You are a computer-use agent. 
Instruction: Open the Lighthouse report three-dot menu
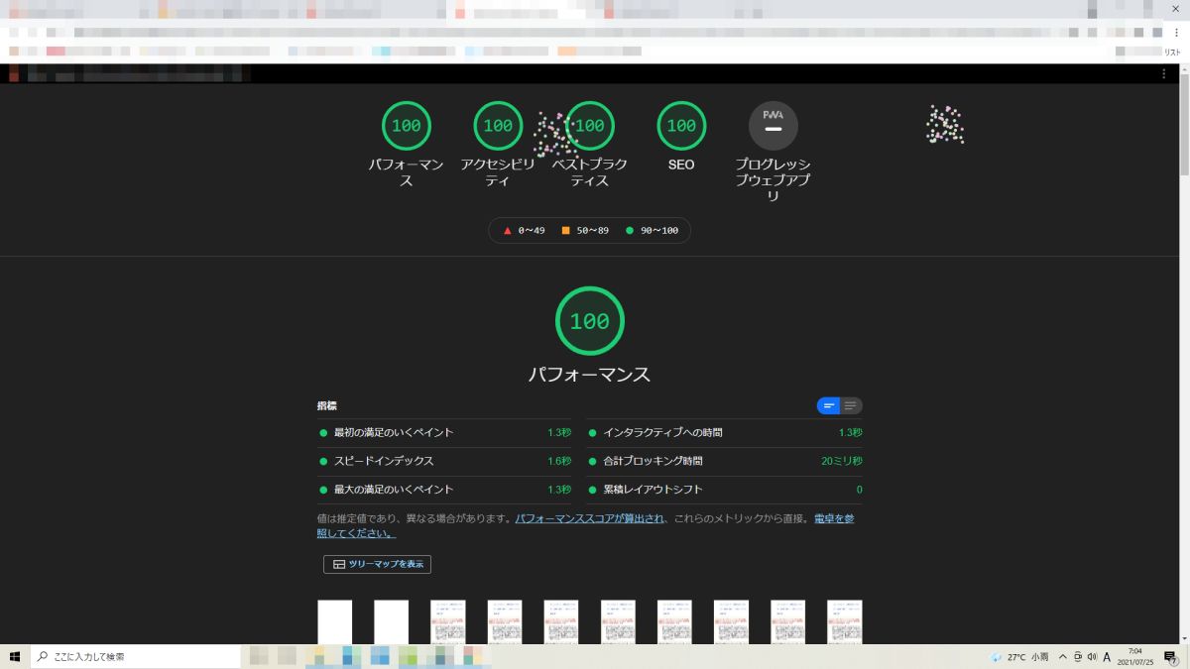(1163, 74)
